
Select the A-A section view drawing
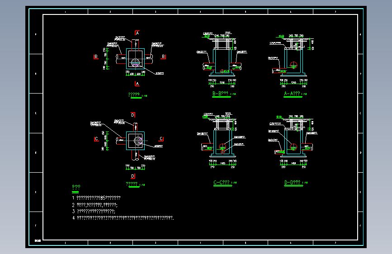pos(291,61)
